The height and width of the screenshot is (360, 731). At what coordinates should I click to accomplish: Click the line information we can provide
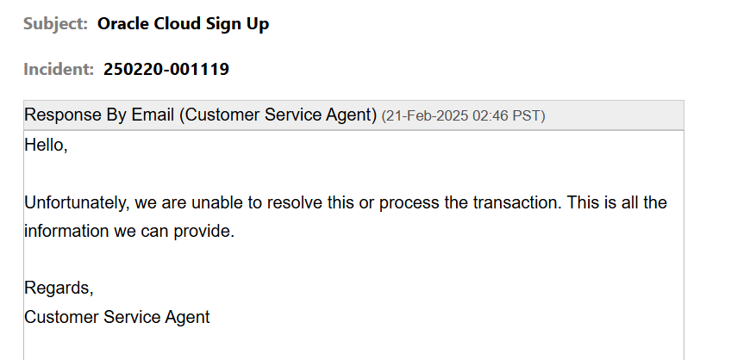pyautogui.click(x=129, y=231)
